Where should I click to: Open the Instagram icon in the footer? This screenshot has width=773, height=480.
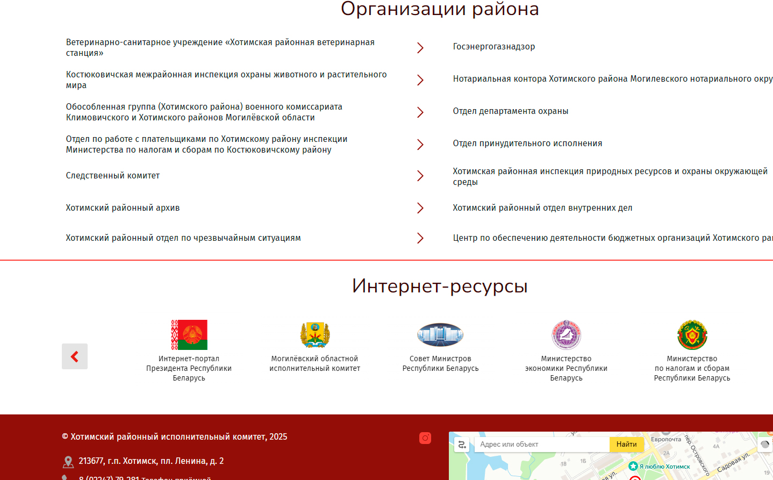point(425,438)
